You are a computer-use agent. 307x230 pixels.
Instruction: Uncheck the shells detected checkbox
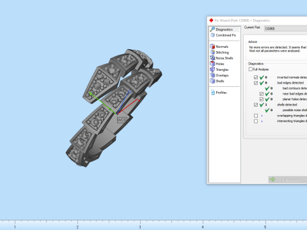(256, 105)
